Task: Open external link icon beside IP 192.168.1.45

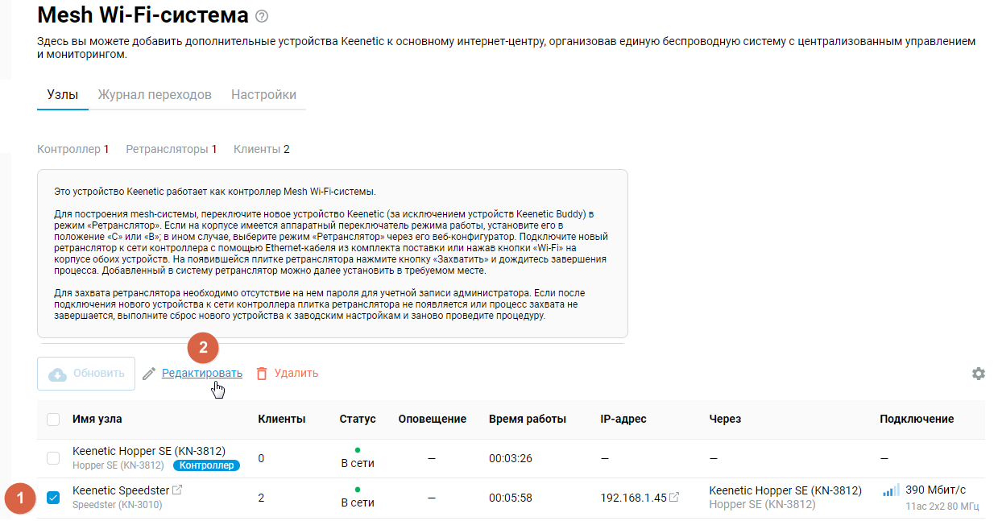Action: pyautogui.click(x=674, y=498)
